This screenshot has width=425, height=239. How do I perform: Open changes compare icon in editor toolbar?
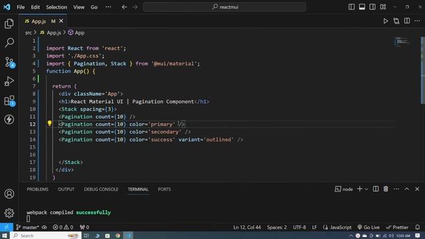[396, 21]
